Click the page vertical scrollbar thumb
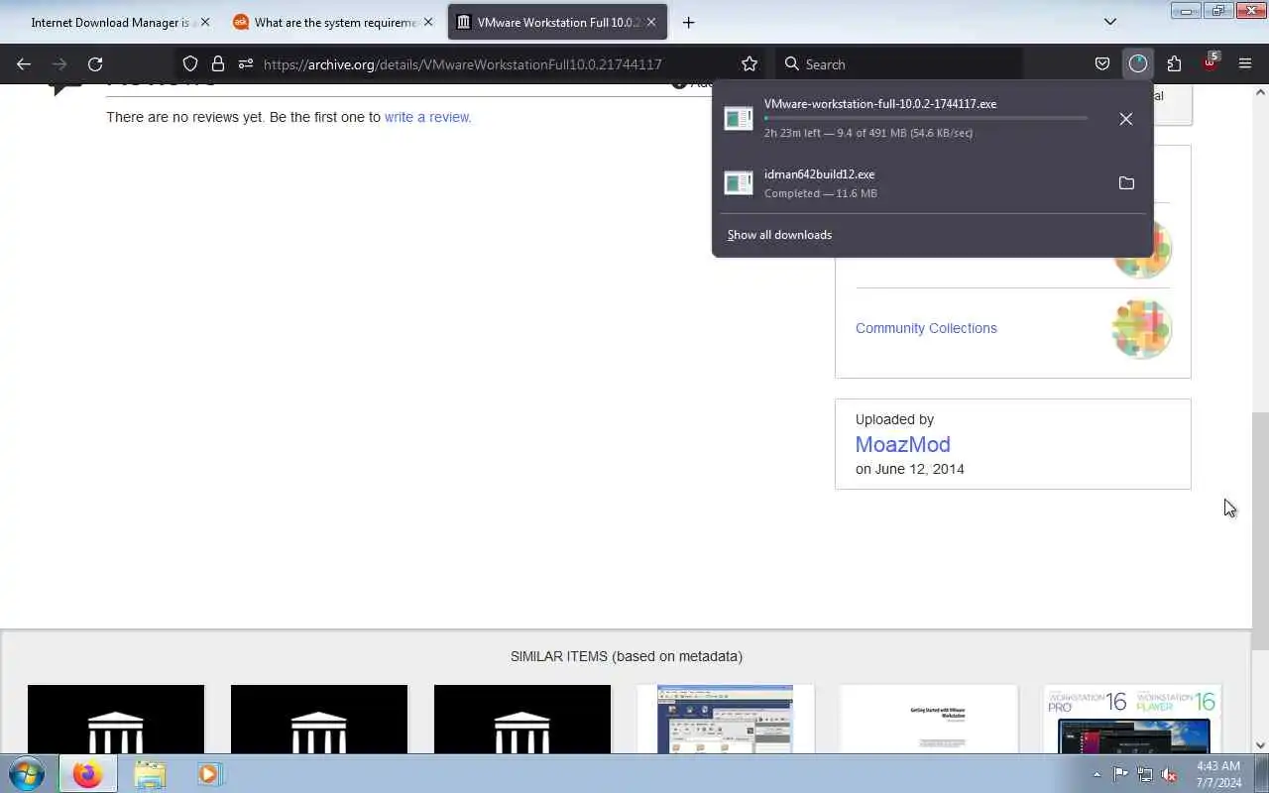Screen dimensions: 1269x793 1260,530
